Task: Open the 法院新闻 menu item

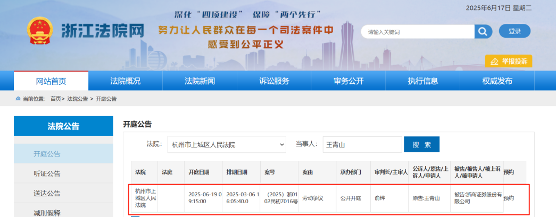Action: [200, 81]
